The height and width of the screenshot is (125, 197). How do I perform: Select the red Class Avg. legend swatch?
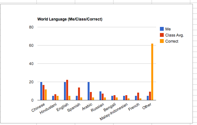click(162, 35)
